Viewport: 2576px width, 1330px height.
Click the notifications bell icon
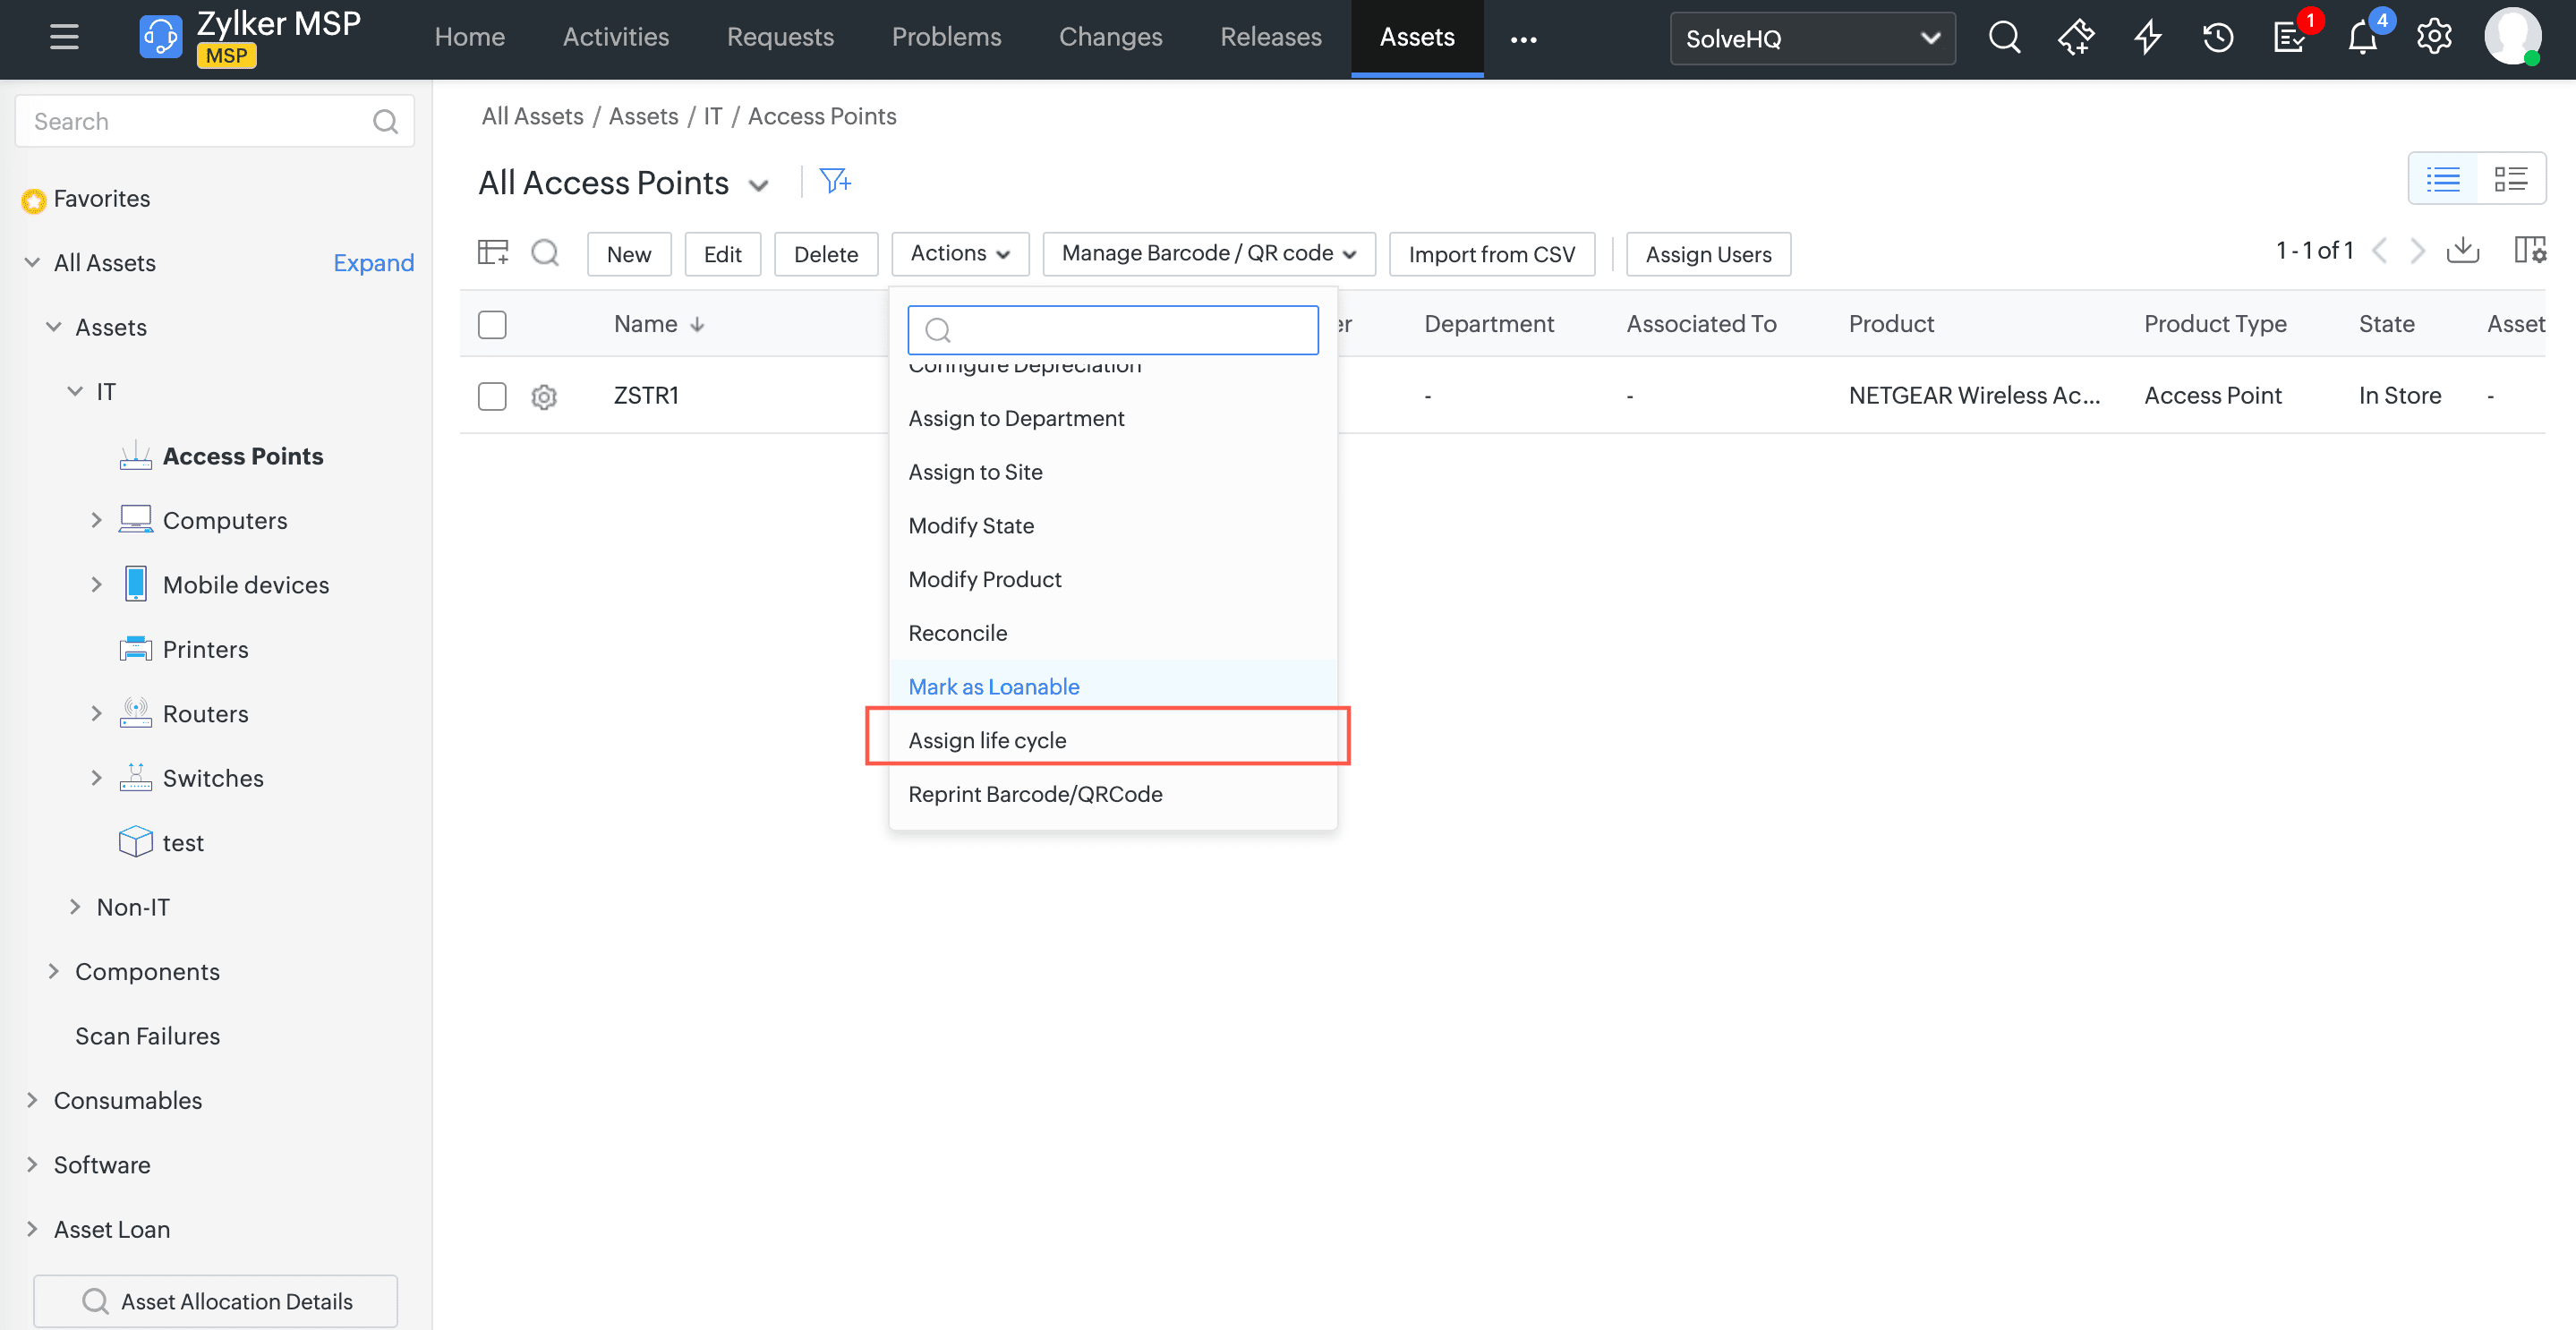[2361, 38]
